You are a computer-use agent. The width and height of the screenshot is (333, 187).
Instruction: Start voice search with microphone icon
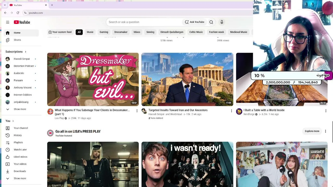tap(222, 22)
